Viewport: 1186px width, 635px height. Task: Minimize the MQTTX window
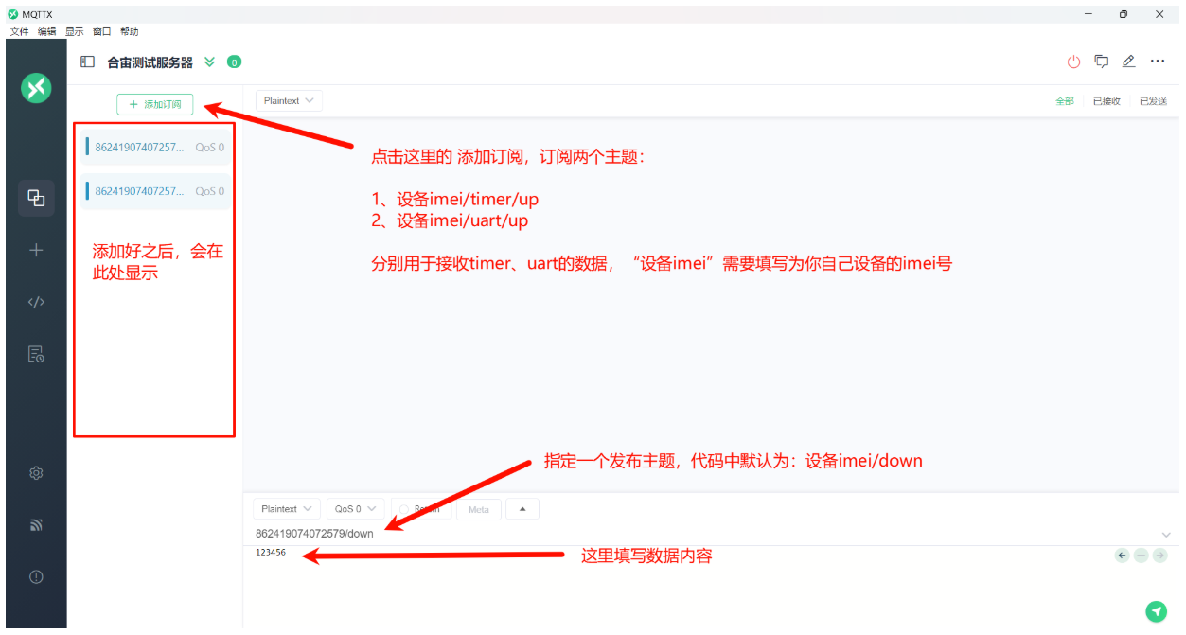(1089, 14)
